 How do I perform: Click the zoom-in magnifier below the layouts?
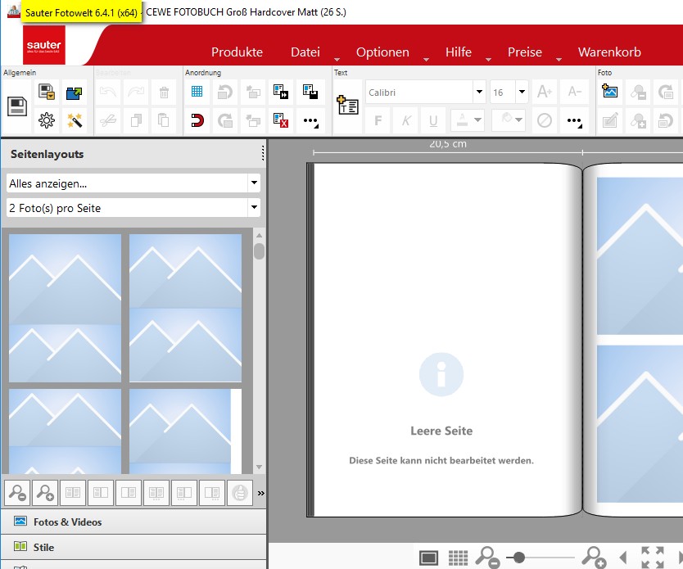[x=45, y=493]
